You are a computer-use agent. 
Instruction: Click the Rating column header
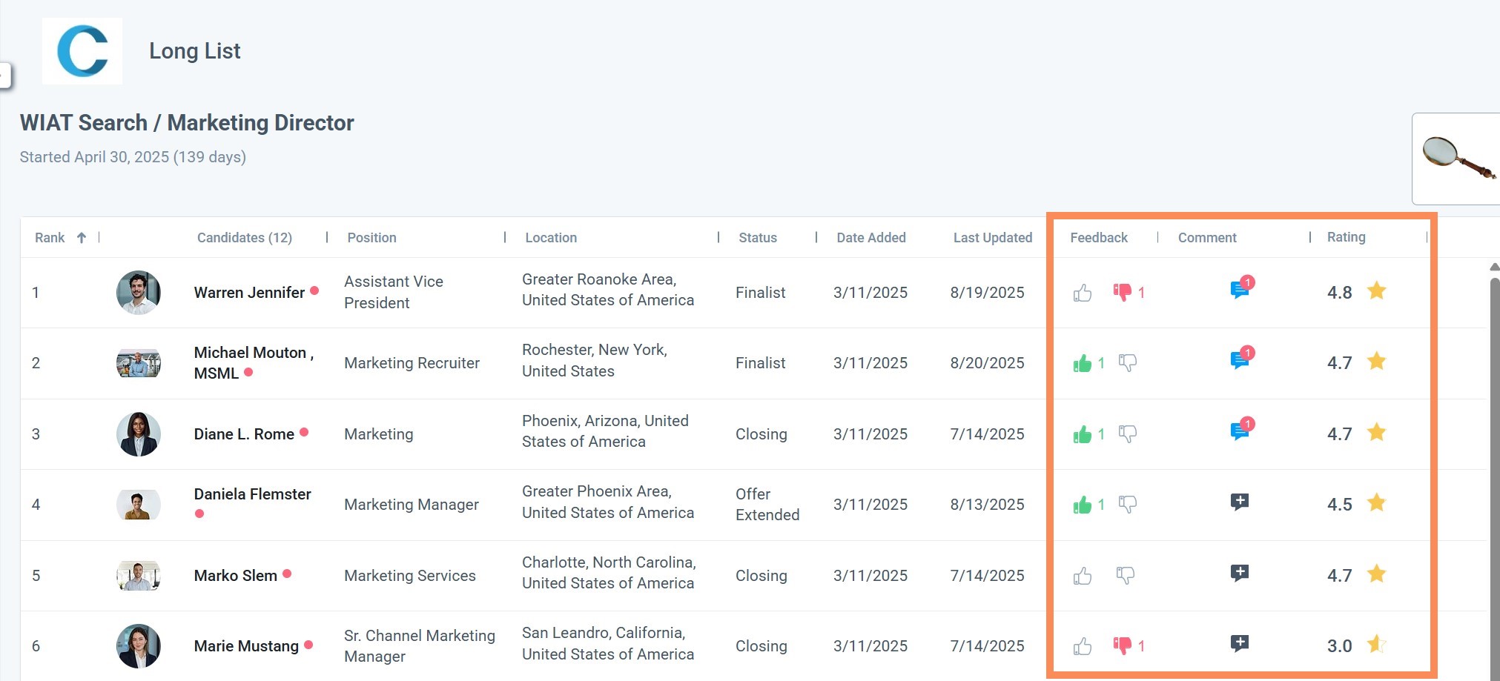pyautogui.click(x=1347, y=237)
